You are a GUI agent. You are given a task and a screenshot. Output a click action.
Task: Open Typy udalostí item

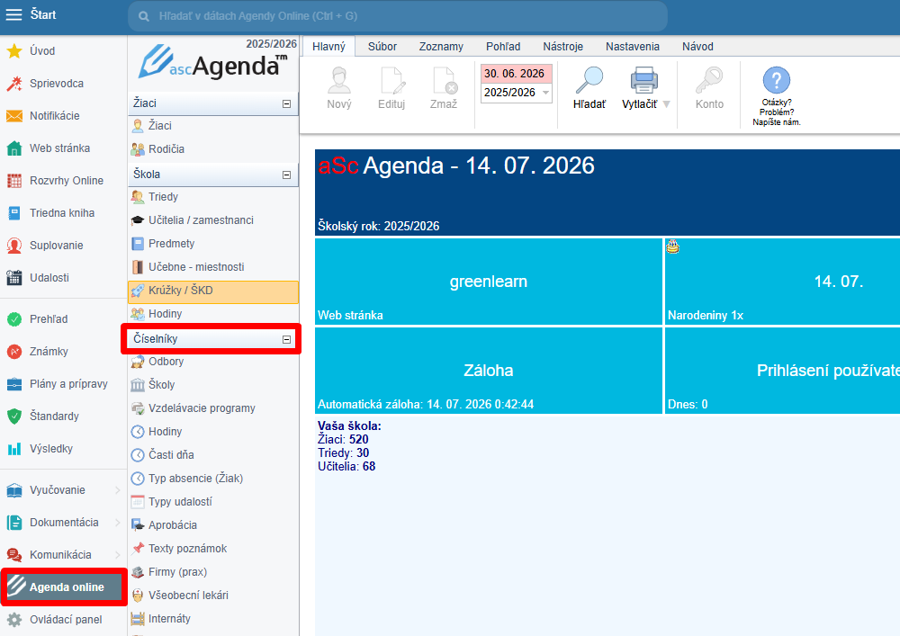pos(213,502)
